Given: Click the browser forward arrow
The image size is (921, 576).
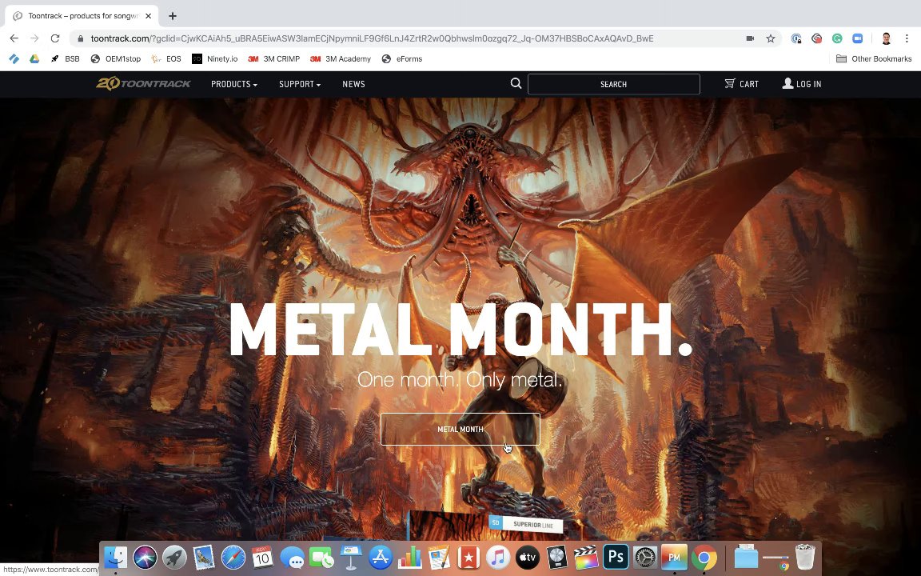Looking at the screenshot, I should tap(34, 38).
